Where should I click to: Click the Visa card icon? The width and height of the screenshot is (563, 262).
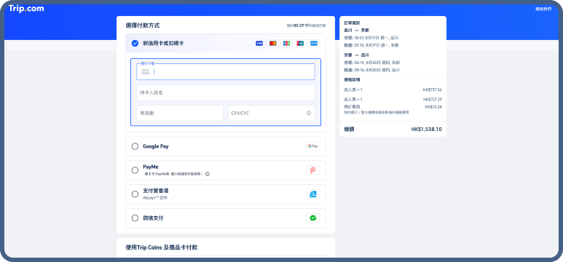[259, 44]
